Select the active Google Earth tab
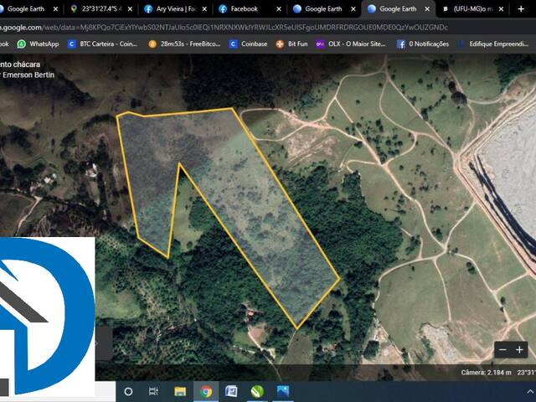Screen dimensions: 536x402 399,9
